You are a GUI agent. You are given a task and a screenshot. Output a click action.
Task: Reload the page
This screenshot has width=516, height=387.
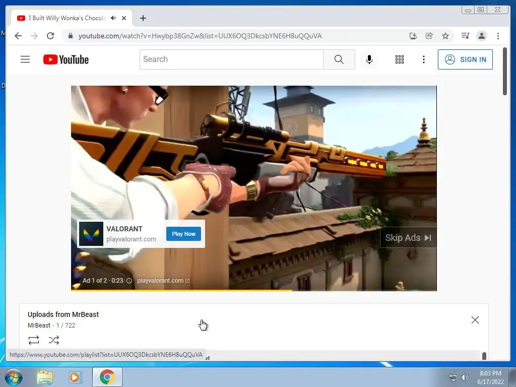point(50,36)
